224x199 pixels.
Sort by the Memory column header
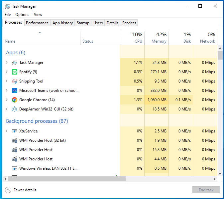tap(157, 38)
